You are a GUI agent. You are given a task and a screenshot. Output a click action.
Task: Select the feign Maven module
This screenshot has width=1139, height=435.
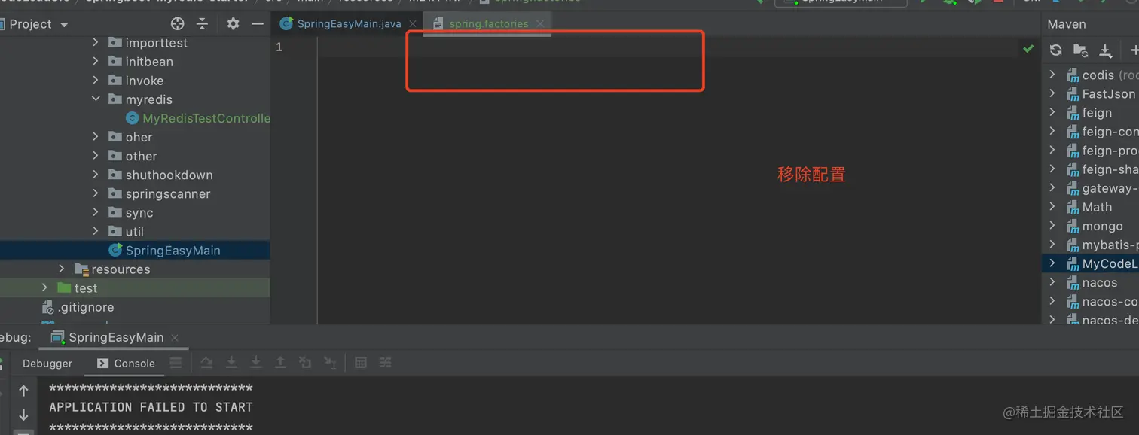pyautogui.click(x=1089, y=112)
